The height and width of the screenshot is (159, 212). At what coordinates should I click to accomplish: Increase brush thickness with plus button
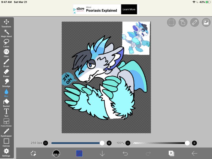(109, 143)
